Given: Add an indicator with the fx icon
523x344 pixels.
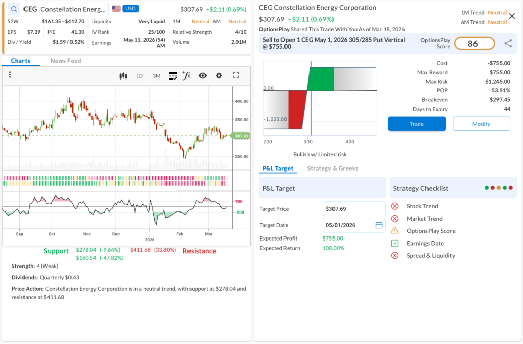Looking at the screenshot, I should 186,75.
